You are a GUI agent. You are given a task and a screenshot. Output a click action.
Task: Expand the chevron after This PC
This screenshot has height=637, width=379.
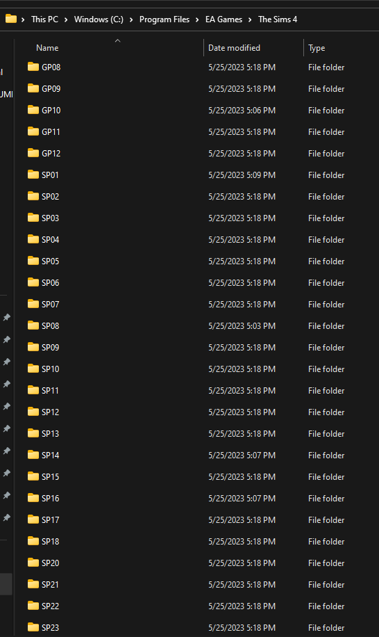(x=66, y=19)
